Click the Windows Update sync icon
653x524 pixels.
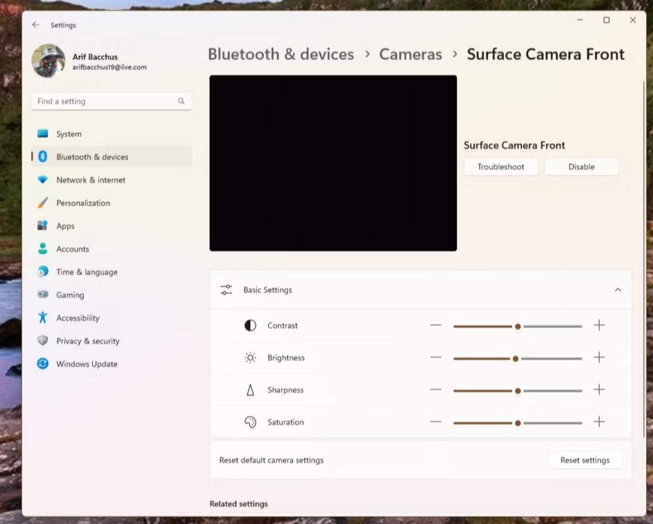coord(43,364)
